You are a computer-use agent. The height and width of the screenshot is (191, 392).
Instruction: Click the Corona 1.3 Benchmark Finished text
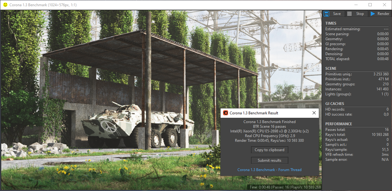[269, 122]
